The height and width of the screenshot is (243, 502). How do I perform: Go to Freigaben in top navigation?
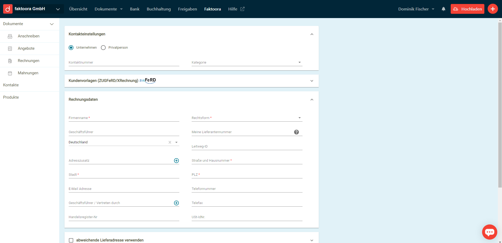coord(187,9)
